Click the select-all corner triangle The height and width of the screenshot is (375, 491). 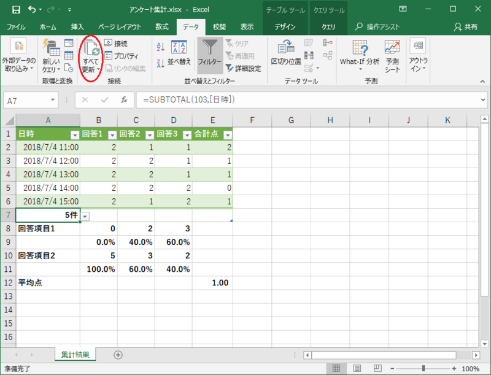(10, 120)
